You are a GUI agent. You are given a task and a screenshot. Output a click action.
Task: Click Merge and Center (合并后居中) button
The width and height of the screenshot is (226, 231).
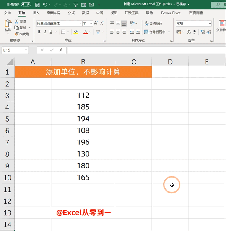pyautogui.click(x=155, y=32)
